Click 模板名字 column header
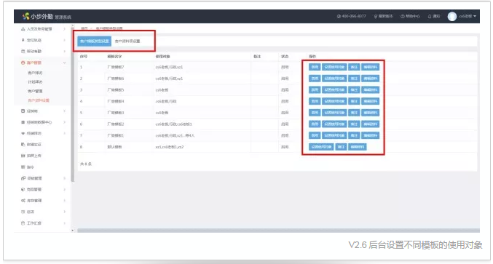 (x=114, y=57)
